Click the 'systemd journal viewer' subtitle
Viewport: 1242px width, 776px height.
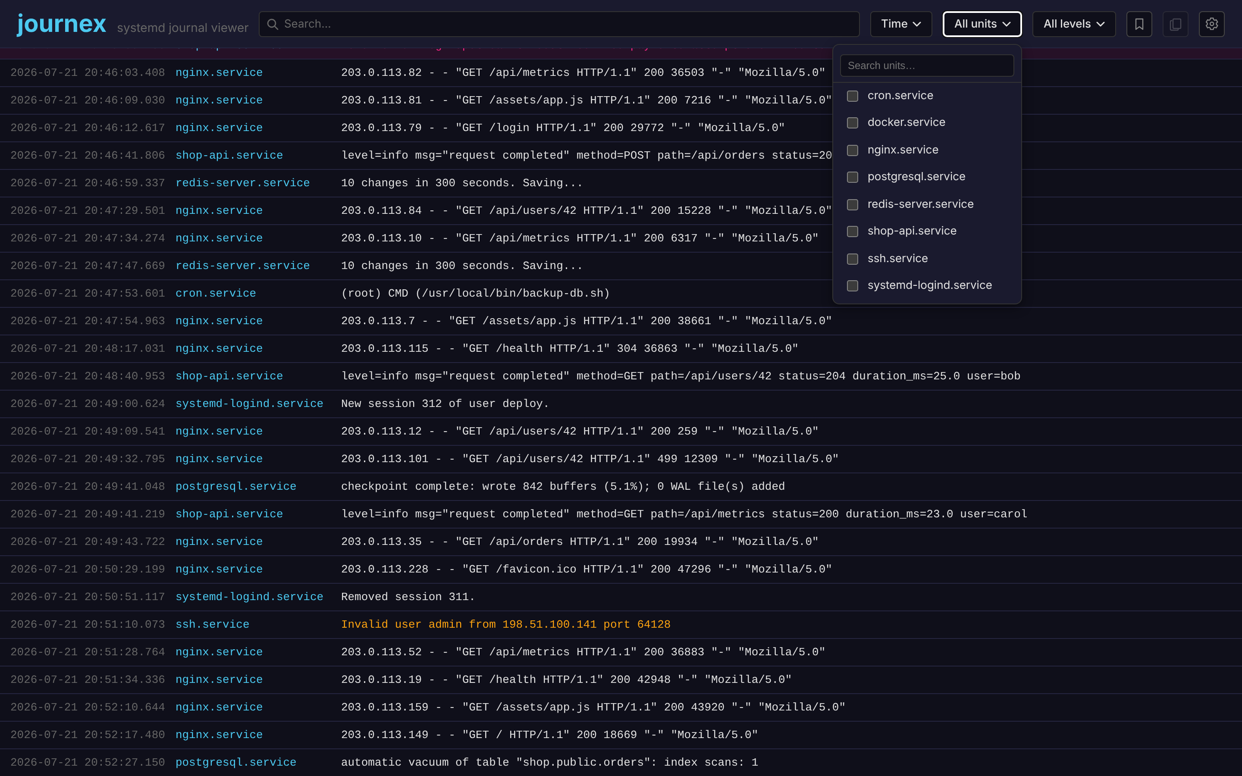(182, 28)
